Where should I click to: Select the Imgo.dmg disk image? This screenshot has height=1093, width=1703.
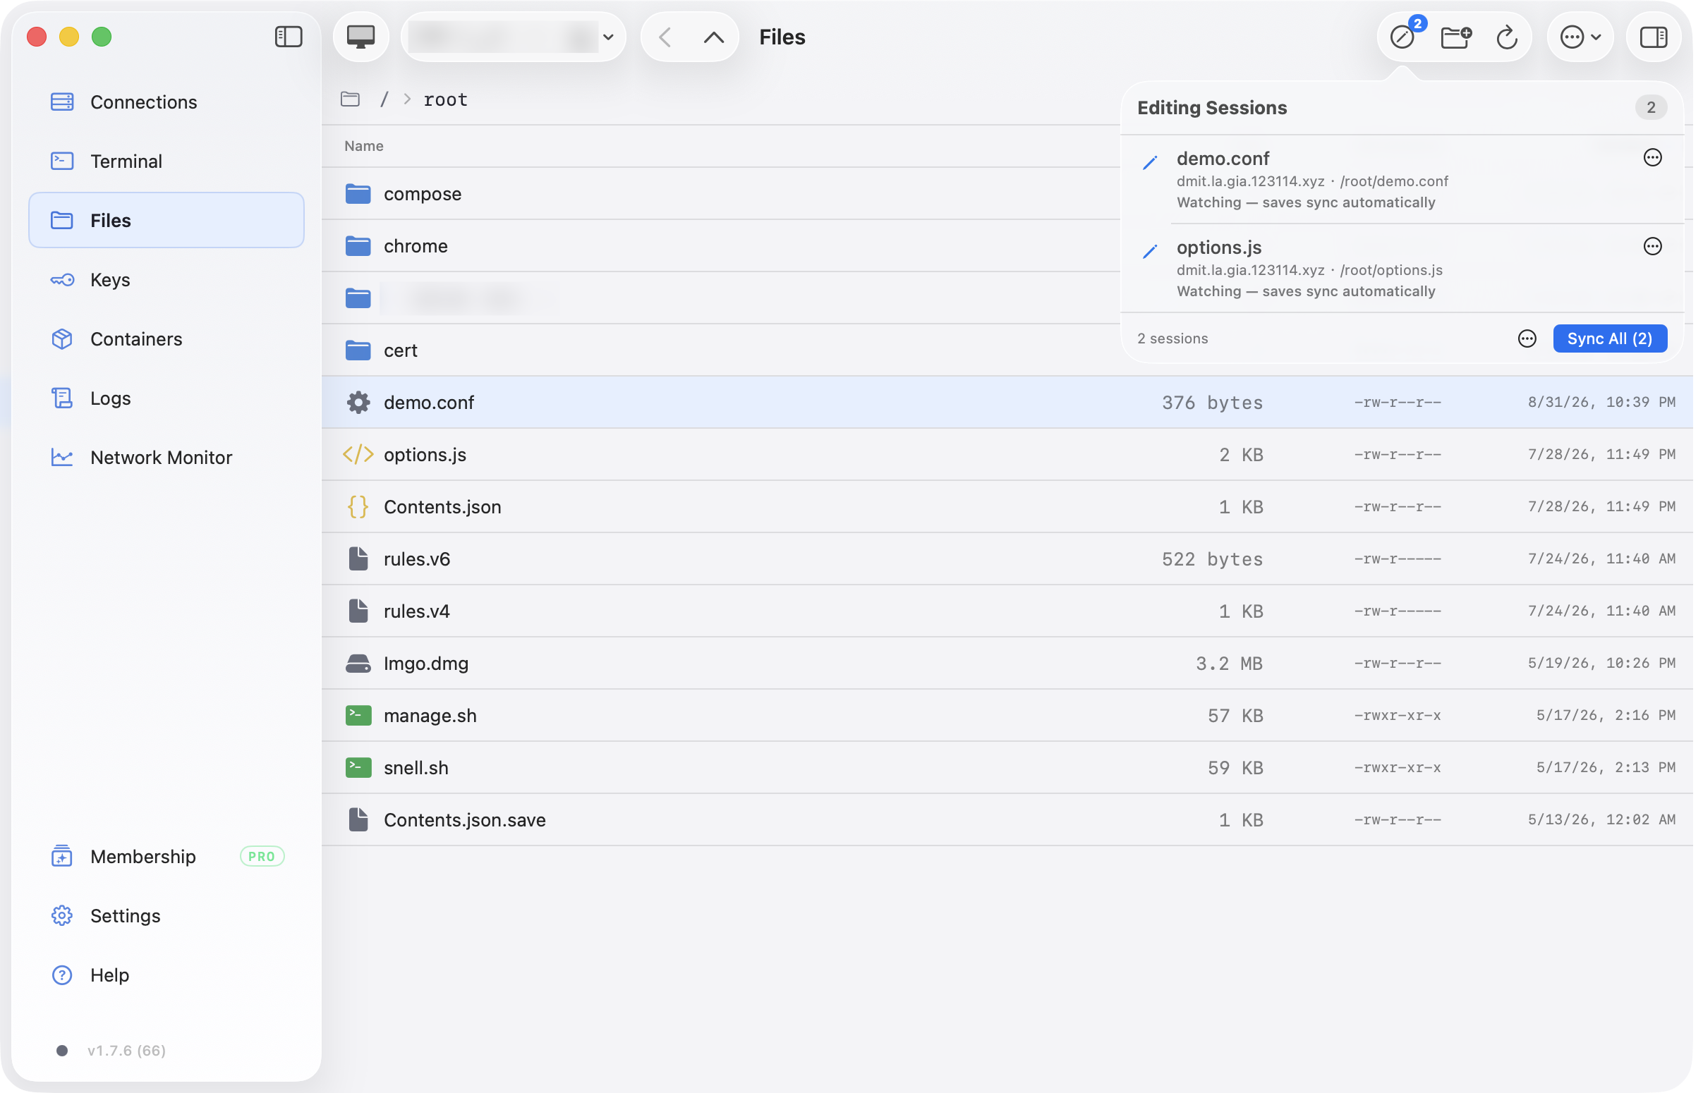point(1007,663)
